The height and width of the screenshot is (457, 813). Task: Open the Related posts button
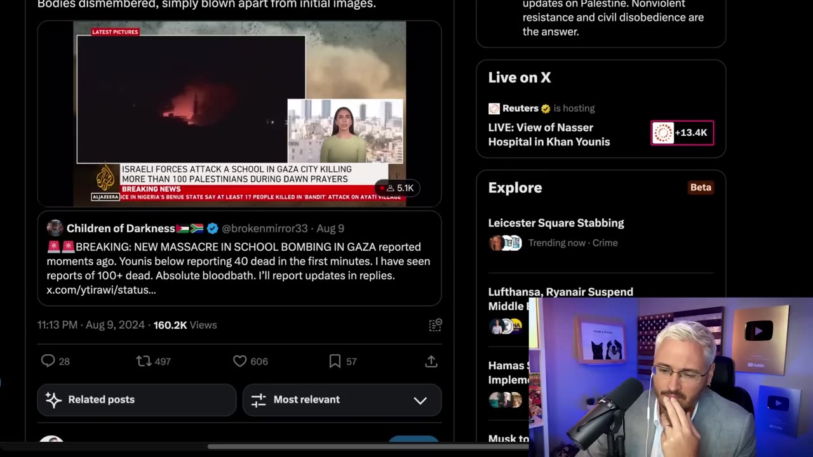point(137,400)
